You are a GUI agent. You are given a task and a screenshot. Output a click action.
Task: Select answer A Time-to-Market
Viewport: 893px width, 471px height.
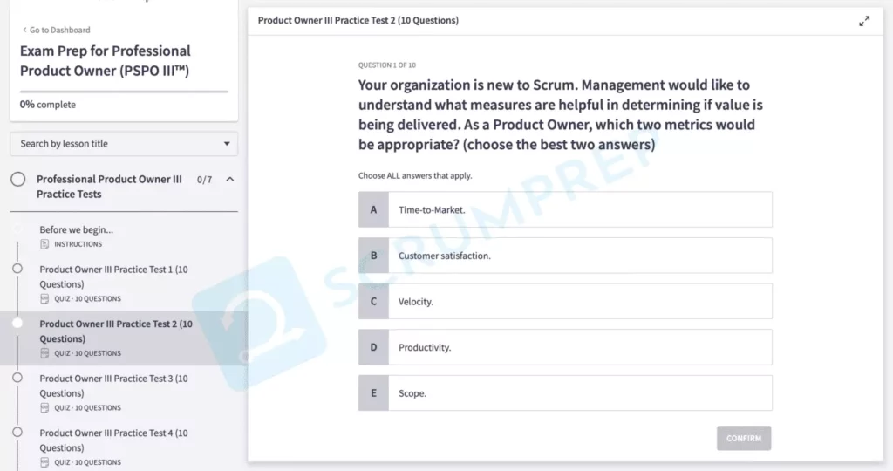(x=564, y=209)
